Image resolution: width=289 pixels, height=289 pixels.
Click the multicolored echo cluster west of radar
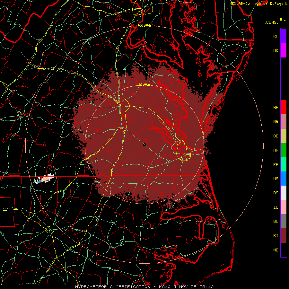tap(44, 179)
